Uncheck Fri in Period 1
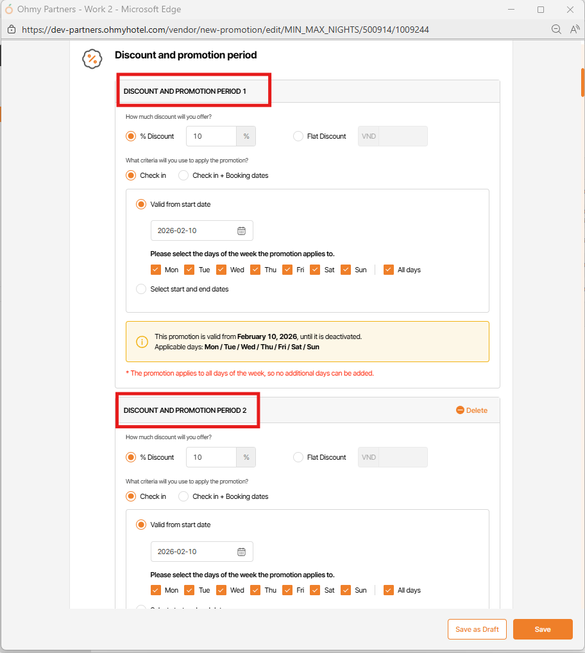 click(x=287, y=270)
